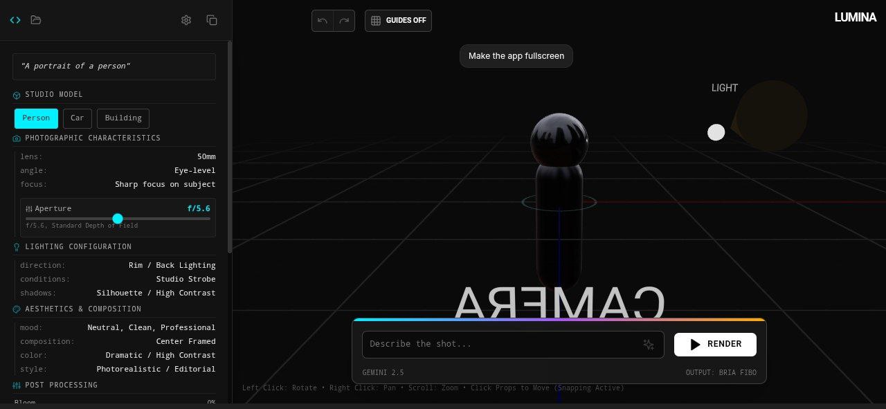Toggle the GUIDES OFF button
The height and width of the screenshot is (409, 886).
pos(398,21)
